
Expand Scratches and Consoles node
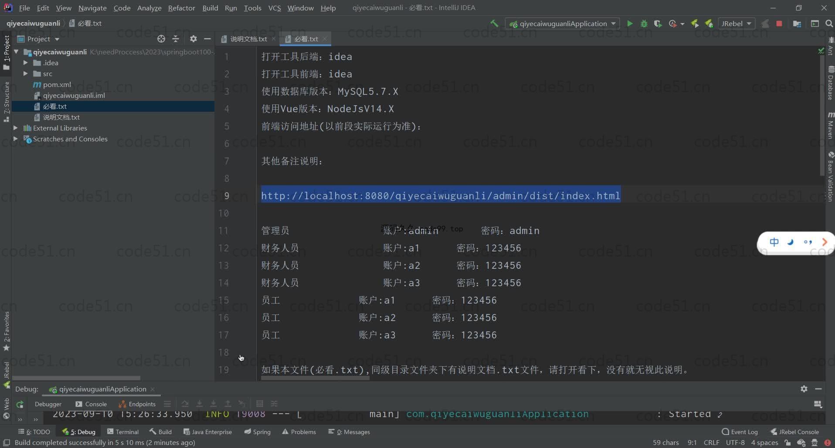16,139
